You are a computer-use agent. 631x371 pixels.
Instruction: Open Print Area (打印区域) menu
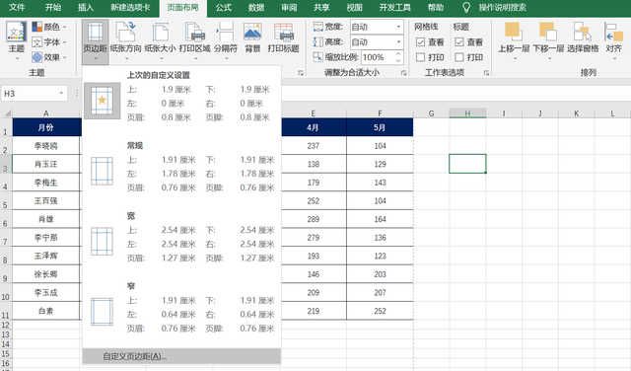(195, 41)
